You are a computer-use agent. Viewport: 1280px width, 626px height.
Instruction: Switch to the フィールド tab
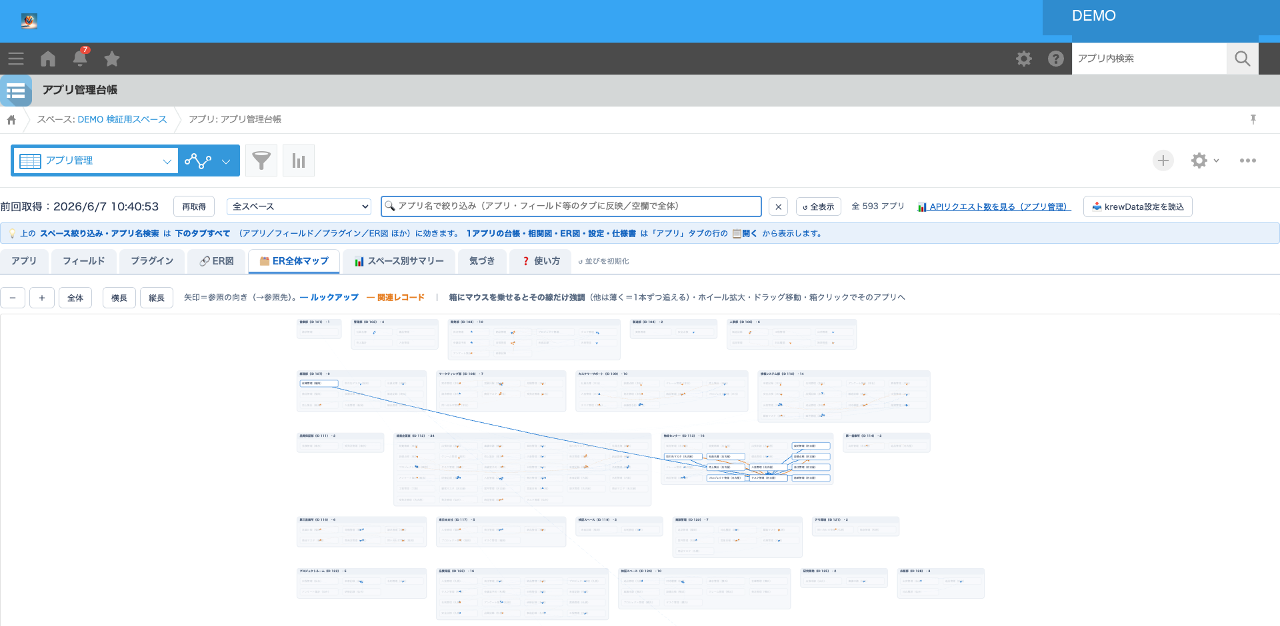(84, 261)
